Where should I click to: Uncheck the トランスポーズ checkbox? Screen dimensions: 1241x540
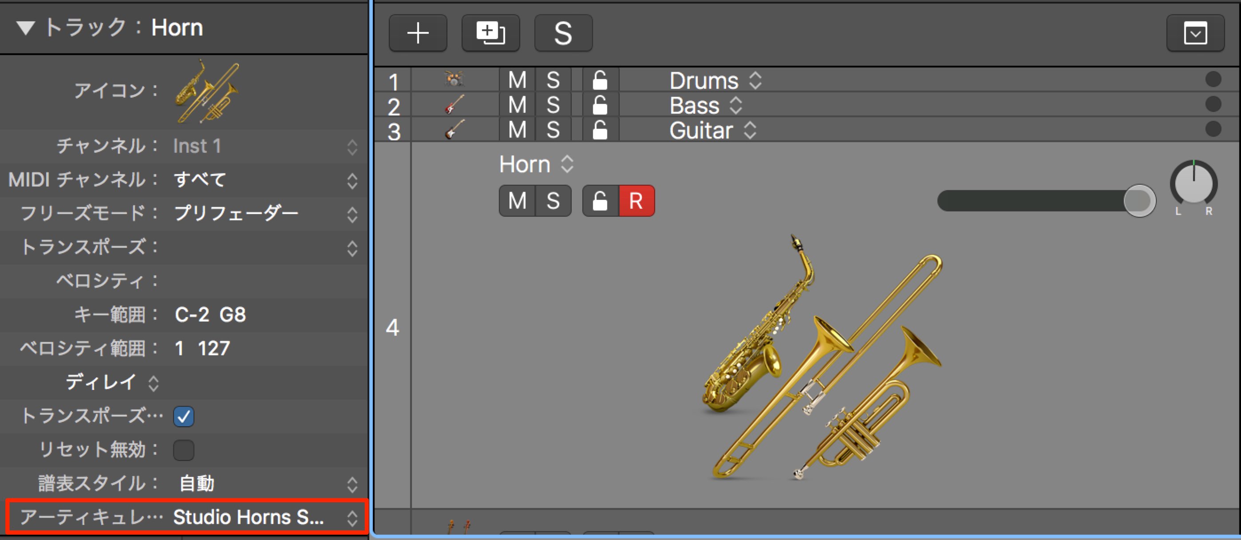point(184,417)
